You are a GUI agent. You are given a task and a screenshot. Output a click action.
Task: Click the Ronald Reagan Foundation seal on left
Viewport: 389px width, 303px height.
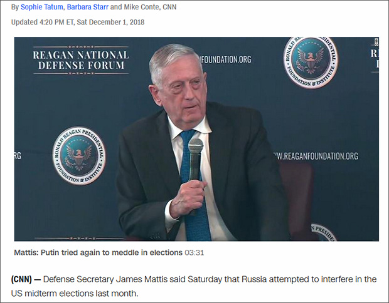click(x=79, y=155)
